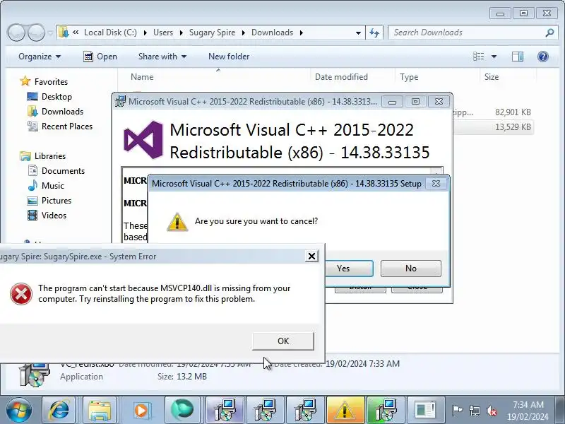Click New folder in Explorer toolbar
Screen dimensions: 565x424
(x=229, y=57)
